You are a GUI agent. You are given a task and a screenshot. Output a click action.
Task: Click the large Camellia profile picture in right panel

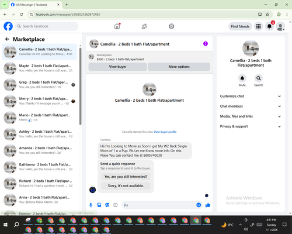251,49
